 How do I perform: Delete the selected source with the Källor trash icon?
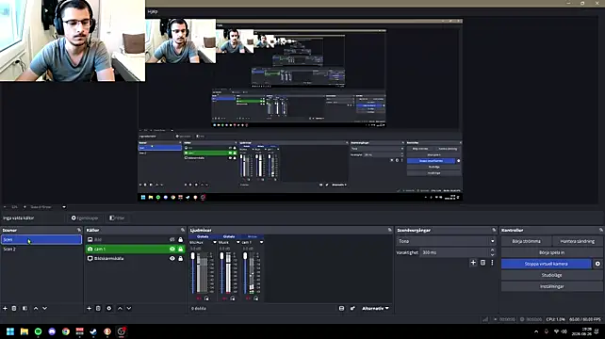click(x=98, y=309)
